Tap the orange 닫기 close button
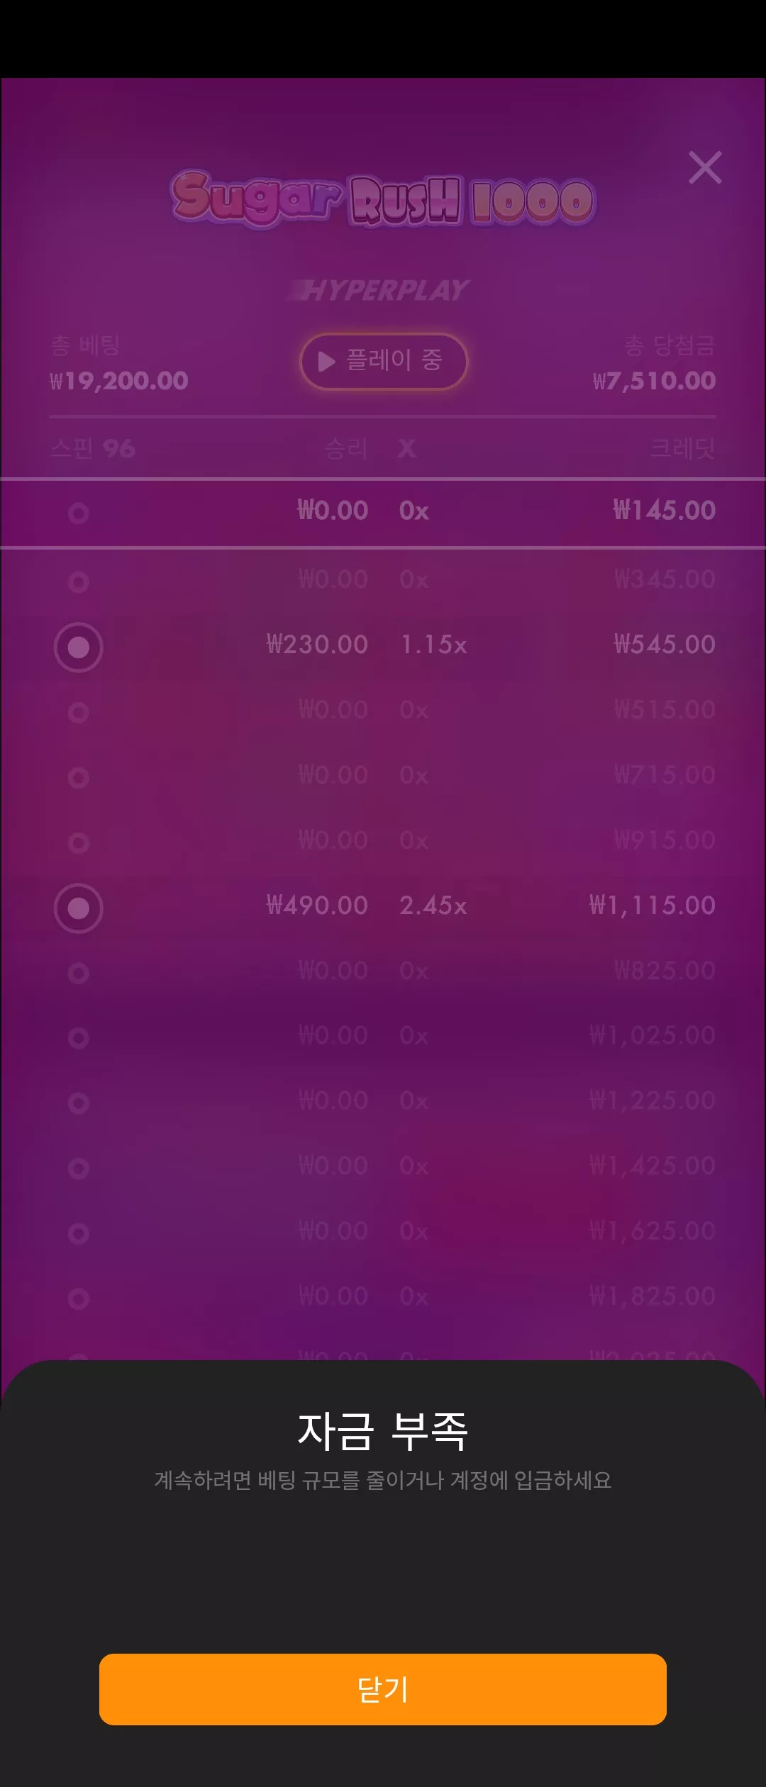766x1787 pixels. coord(383,1689)
